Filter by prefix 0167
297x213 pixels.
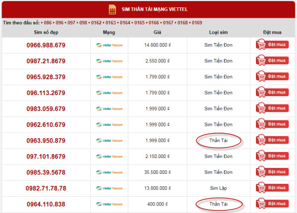[x=168, y=23]
